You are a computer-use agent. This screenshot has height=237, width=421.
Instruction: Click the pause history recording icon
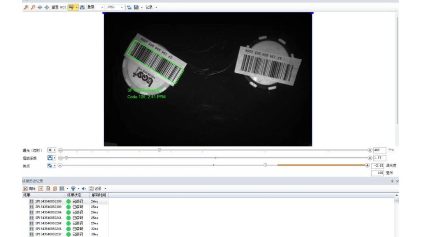pos(41,189)
